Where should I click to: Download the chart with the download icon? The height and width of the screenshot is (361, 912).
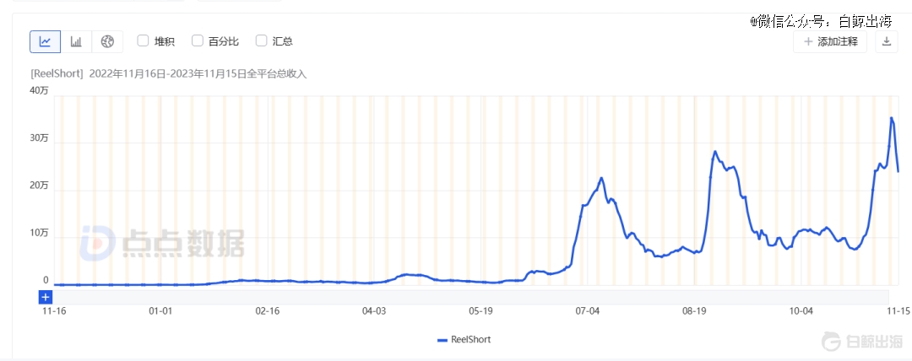coord(886,41)
